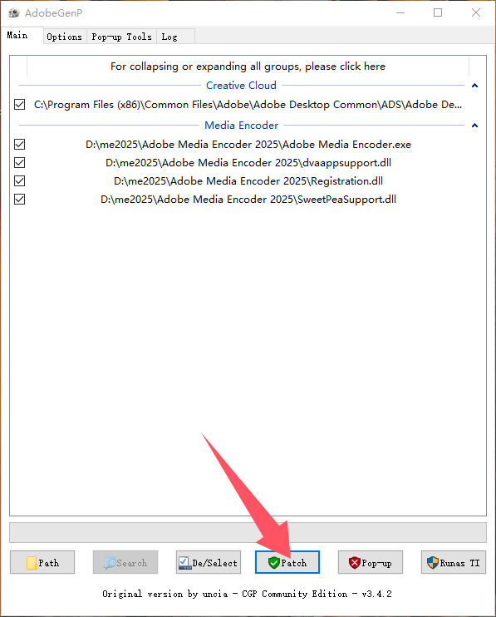This screenshot has width=496, height=617.
Task: Click the checklist icon on De/Select button
Action: tap(184, 563)
